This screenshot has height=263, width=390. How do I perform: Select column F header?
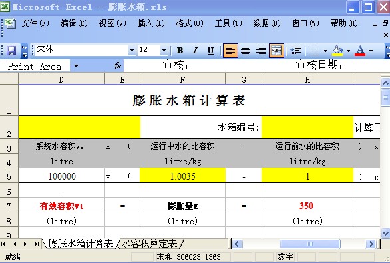pyautogui.click(x=182, y=80)
